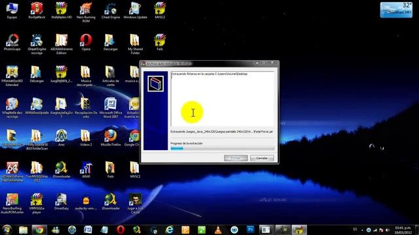Screen dimensions: 419x235
Task: Open the ARAR tools shortcut
Action: pyautogui.click(x=86, y=170)
